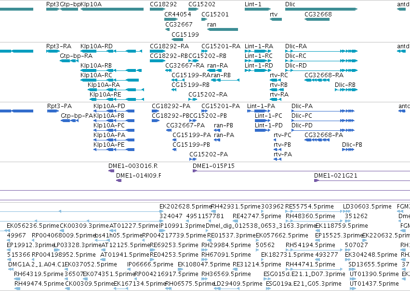Image resolution: width=410 pixels, height=291 pixels.
Task: Select the ran gene label
Action: (212, 24)
